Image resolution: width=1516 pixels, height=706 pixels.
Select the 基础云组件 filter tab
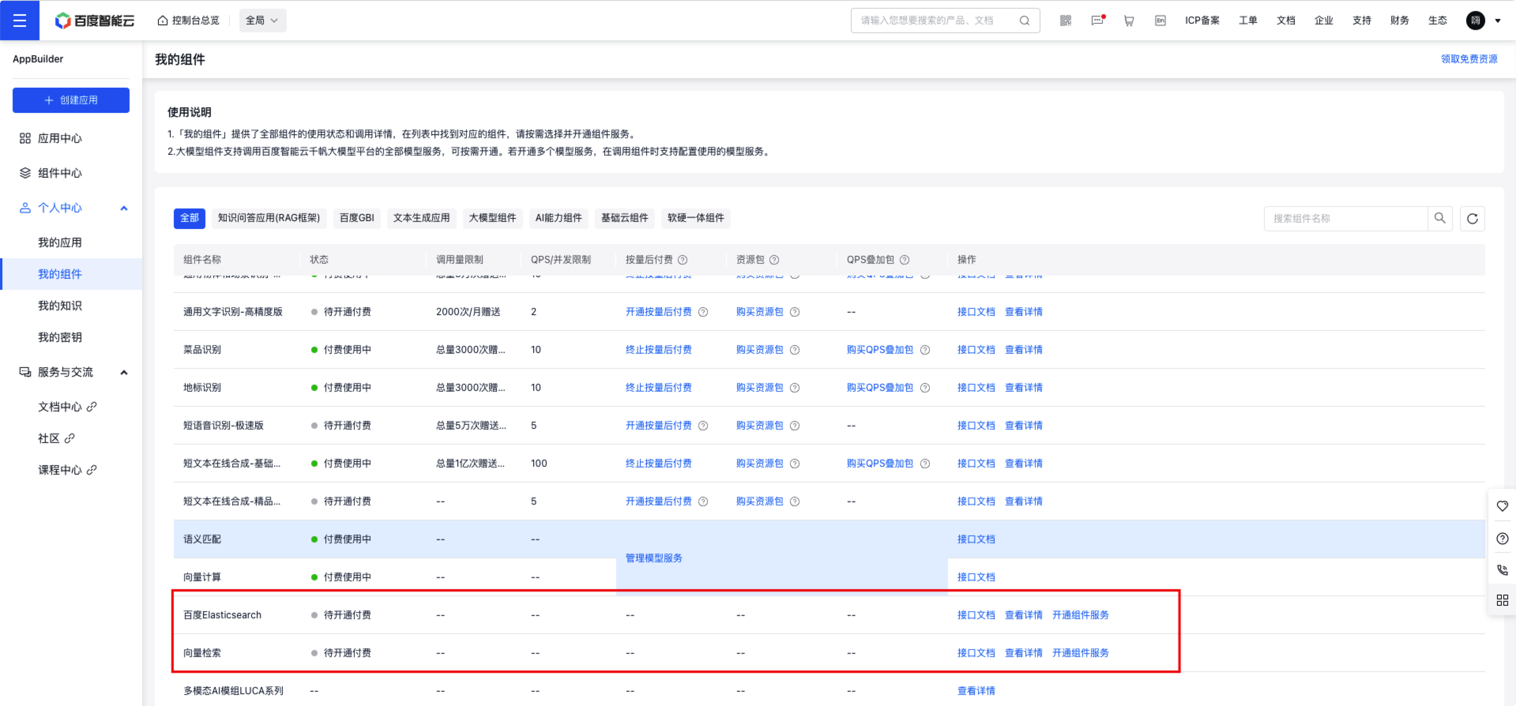[x=624, y=218]
